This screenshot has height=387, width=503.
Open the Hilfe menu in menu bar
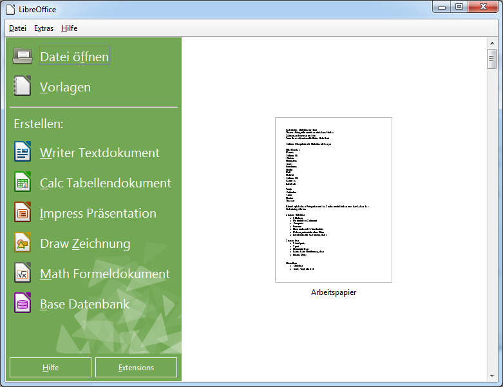[x=69, y=28]
